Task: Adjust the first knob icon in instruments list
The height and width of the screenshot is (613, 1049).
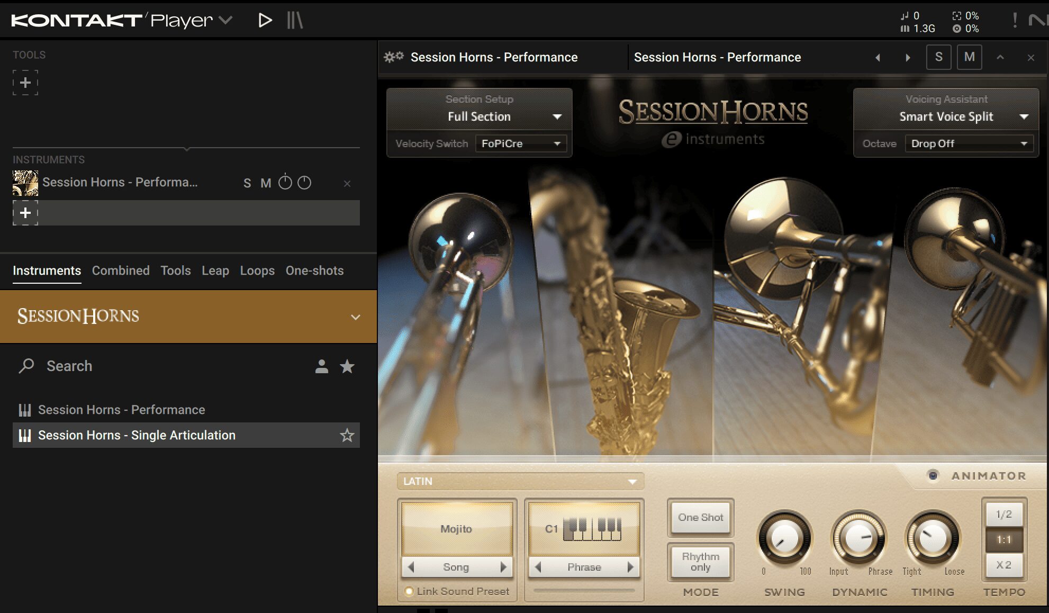Action: (285, 182)
